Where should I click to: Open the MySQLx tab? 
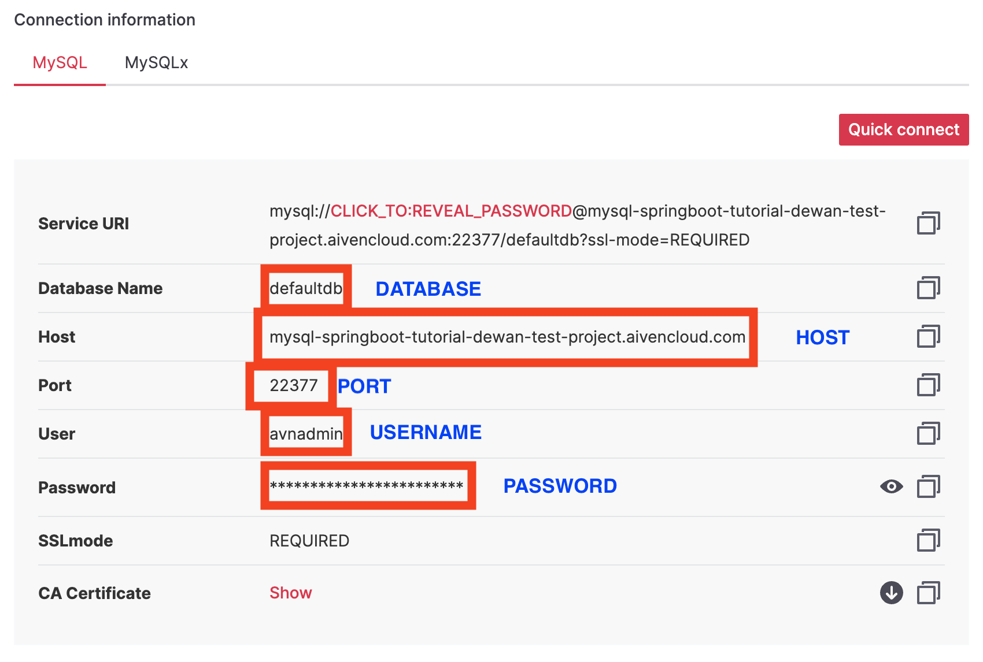(156, 62)
